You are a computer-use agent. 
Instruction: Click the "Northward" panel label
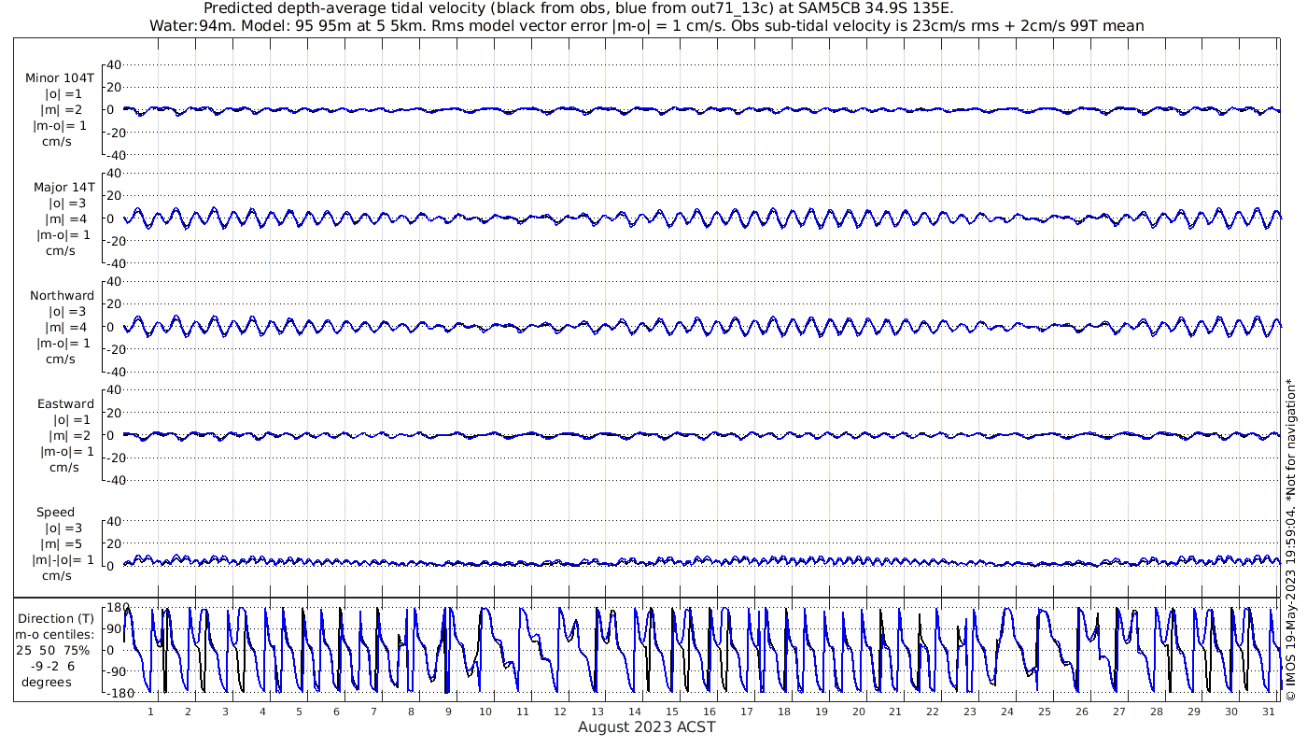click(63, 296)
